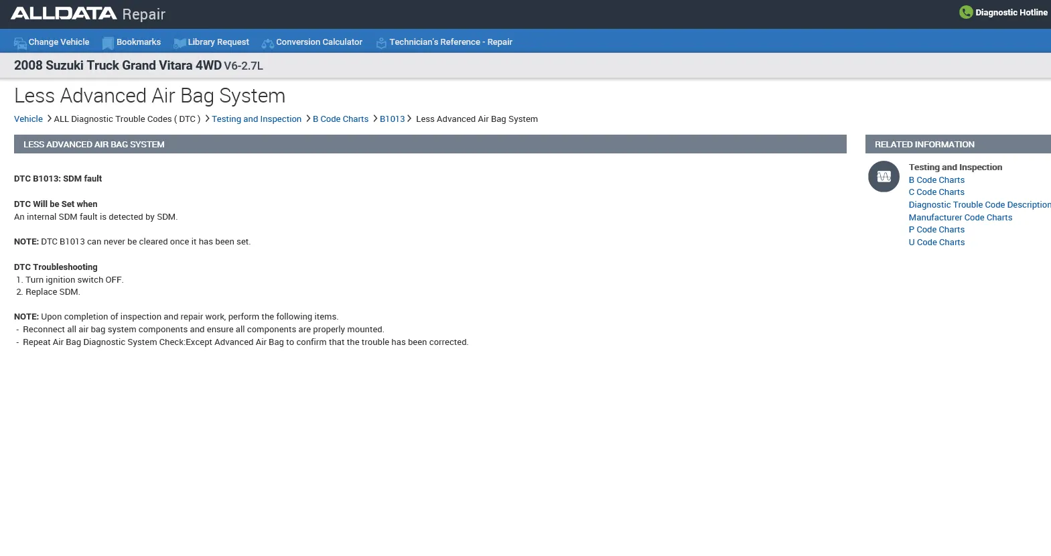This screenshot has width=1051, height=556.
Task: Click the chevron before Testing and Inspection breadcrumb
Action: click(207, 119)
